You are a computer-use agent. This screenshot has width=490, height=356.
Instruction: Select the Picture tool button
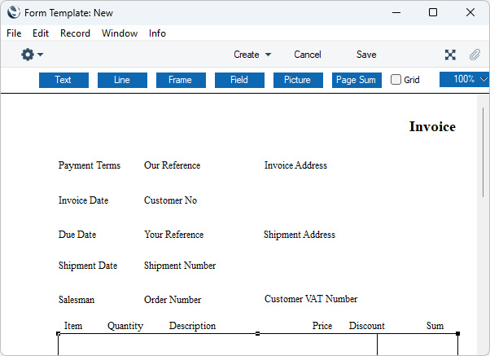click(x=298, y=80)
